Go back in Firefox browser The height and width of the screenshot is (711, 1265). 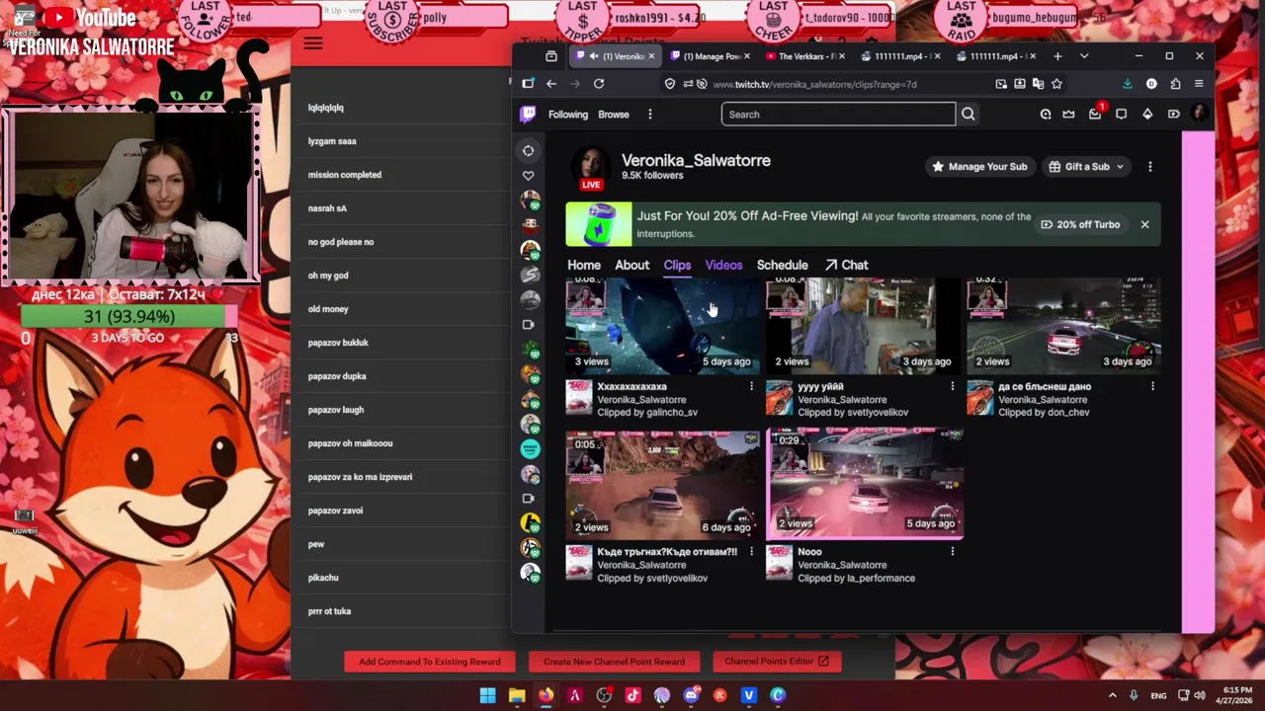pyautogui.click(x=551, y=84)
